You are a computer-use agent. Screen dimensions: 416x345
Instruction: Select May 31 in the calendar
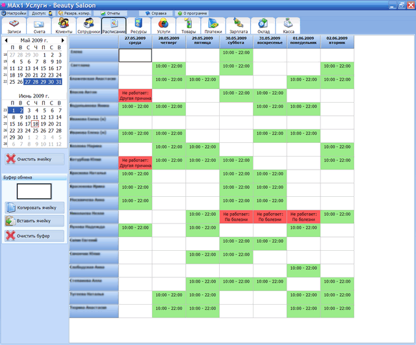(x=58, y=82)
